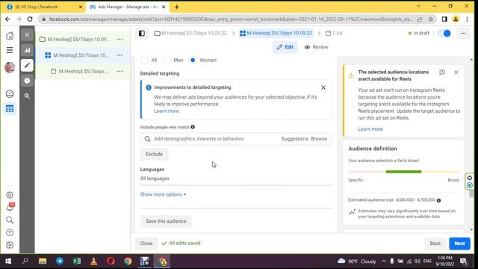Open the history clock icon
Screen dimensions: 478x269
[27, 81]
